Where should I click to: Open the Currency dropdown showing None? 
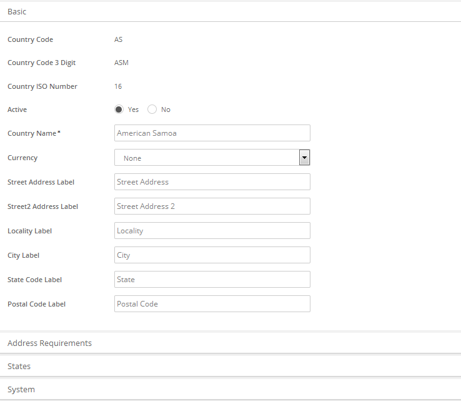(x=206, y=158)
